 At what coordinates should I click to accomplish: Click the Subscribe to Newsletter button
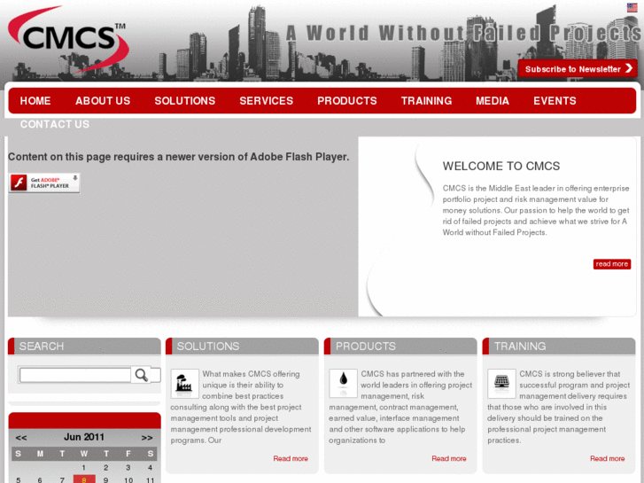tap(578, 68)
